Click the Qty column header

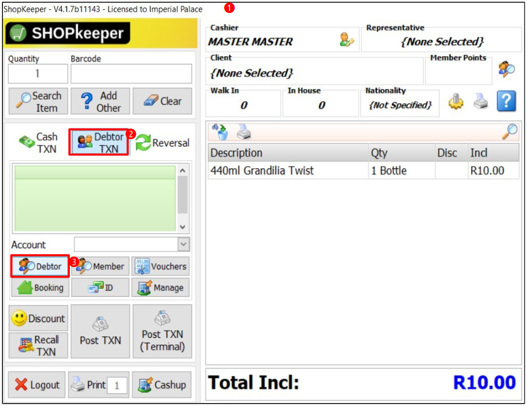click(x=401, y=153)
